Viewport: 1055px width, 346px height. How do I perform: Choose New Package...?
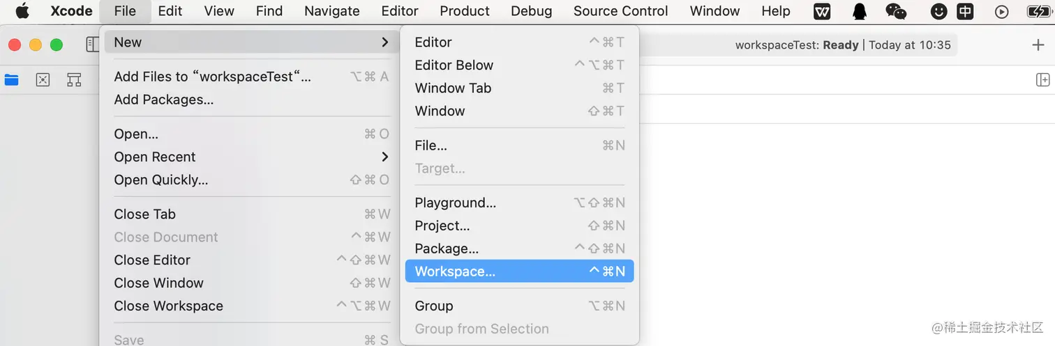pos(519,249)
